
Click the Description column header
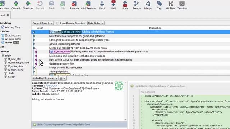[x=155, y=28]
